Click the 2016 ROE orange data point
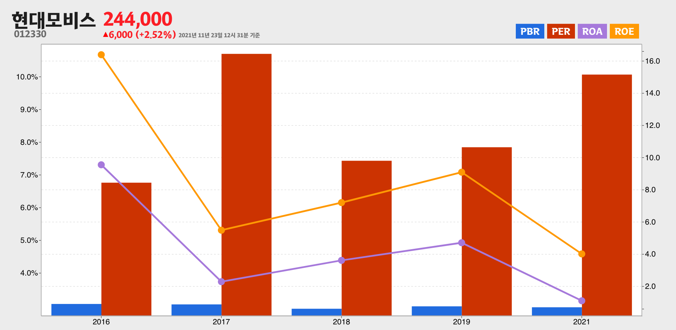This screenshot has height=330, width=676. (101, 55)
